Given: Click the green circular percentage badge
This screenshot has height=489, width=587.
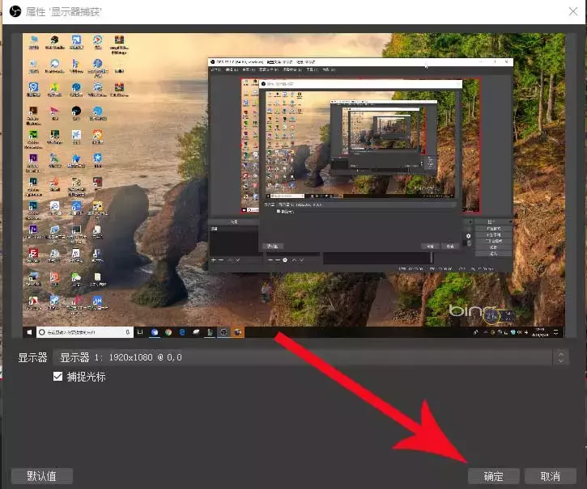Looking at the screenshot, I should [492, 316].
